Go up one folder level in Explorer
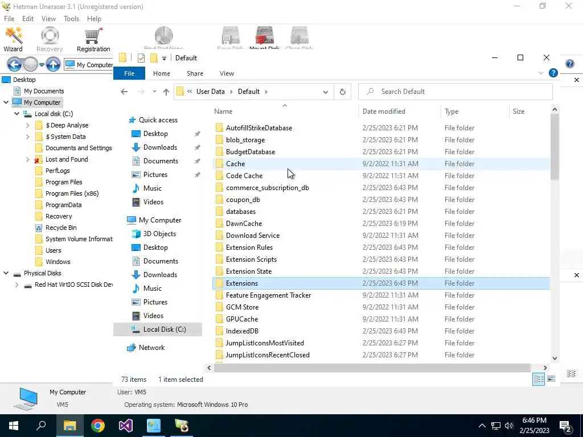Screen dimensions: 583x437 click(x=166, y=92)
